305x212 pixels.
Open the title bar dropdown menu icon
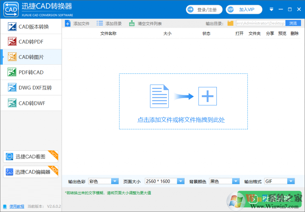271,10
